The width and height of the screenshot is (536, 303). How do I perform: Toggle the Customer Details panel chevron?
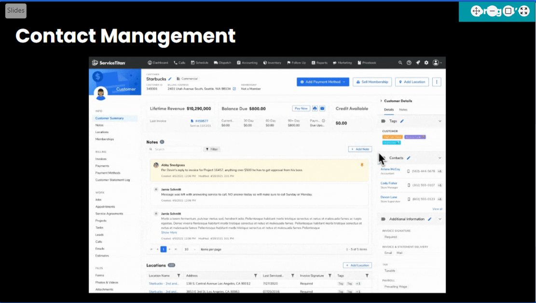pos(381,101)
